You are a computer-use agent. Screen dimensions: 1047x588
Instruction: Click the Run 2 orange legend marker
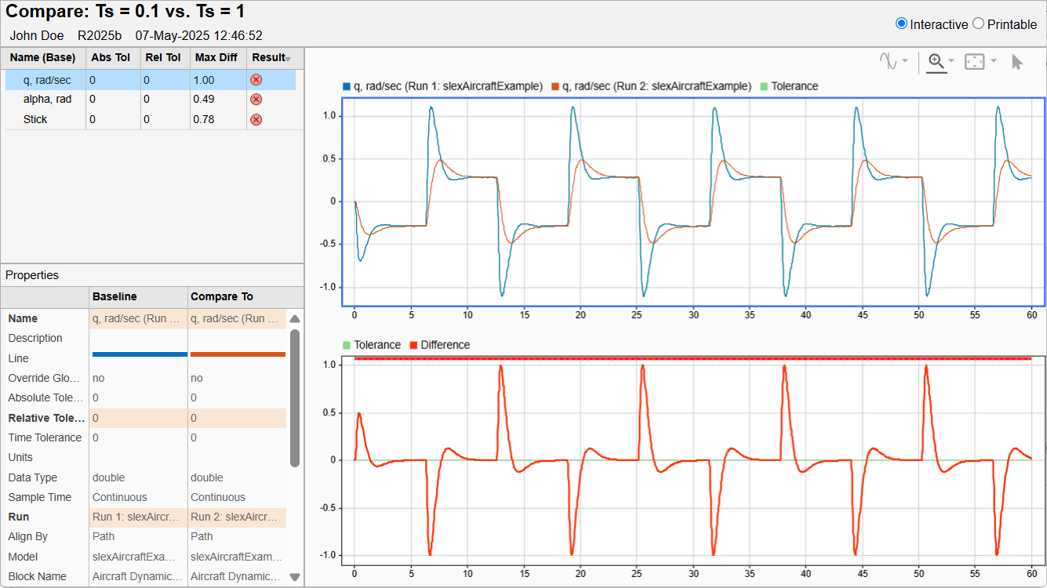coord(555,86)
